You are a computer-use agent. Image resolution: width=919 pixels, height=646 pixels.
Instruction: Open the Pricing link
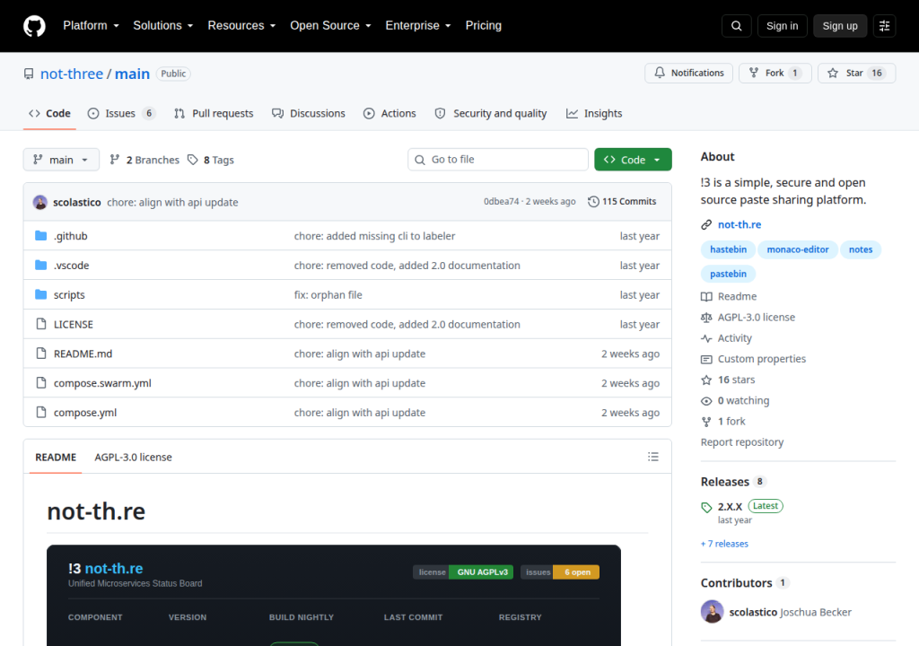(484, 26)
